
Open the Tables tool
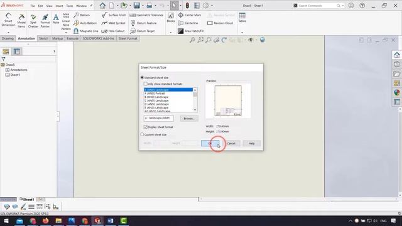point(242,18)
